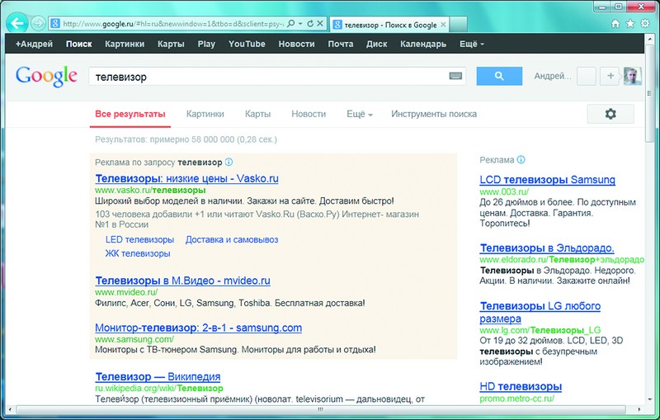The height and width of the screenshot is (420, 660).
Task: Open Play in the Google bar
Action: tap(206, 44)
